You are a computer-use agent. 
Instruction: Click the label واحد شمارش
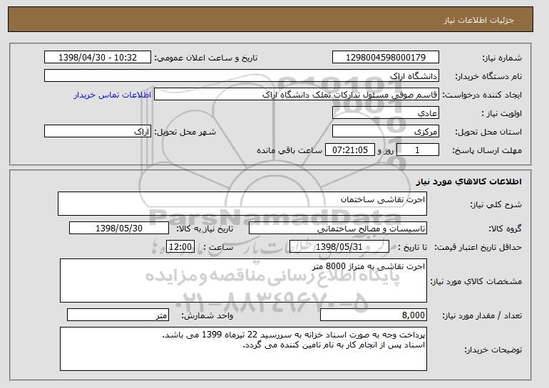[207, 315]
